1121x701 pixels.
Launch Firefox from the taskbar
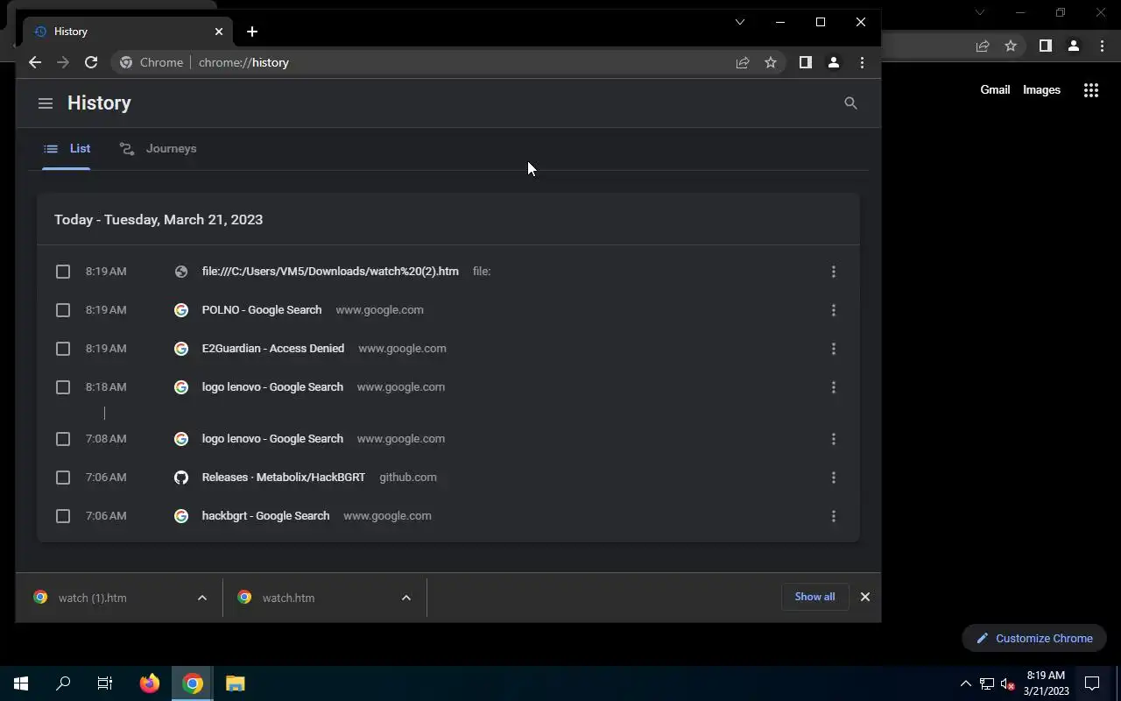pyautogui.click(x=150, y=683)
